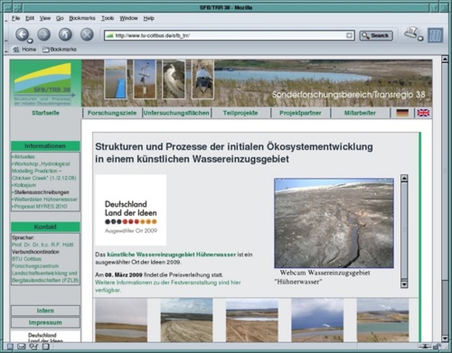This screenshot has width=452, height=353.
Task: Follow the künstliche Wassereinzugsgebiet Hühnerwasser link
Action: 171,255
